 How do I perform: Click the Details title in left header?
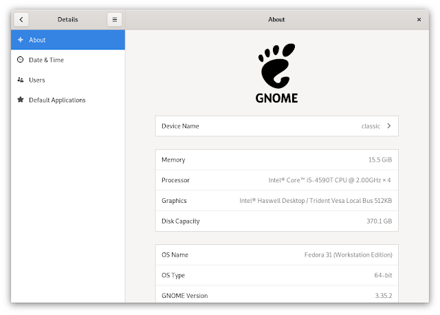(68, 20)
